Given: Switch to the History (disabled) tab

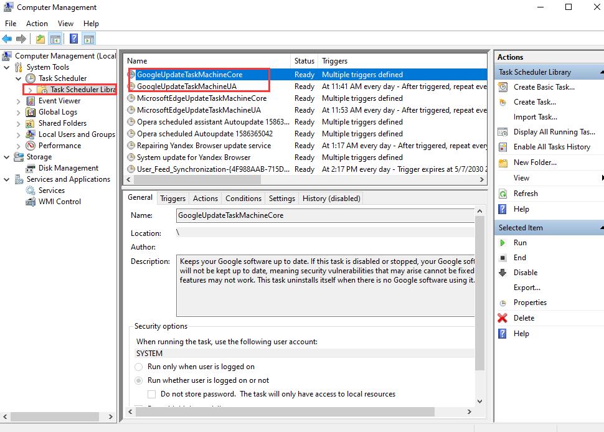Looking at the screenshot, I should [331, 199].
